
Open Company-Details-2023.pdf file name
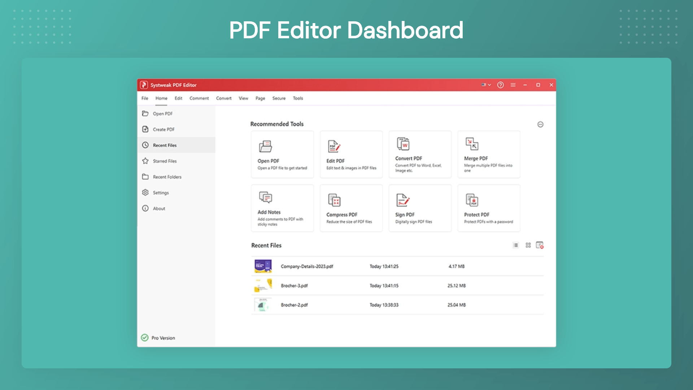click(307, 266)
